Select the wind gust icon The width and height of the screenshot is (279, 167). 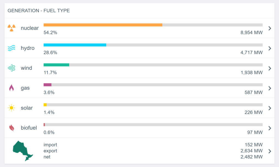point(11,68)
